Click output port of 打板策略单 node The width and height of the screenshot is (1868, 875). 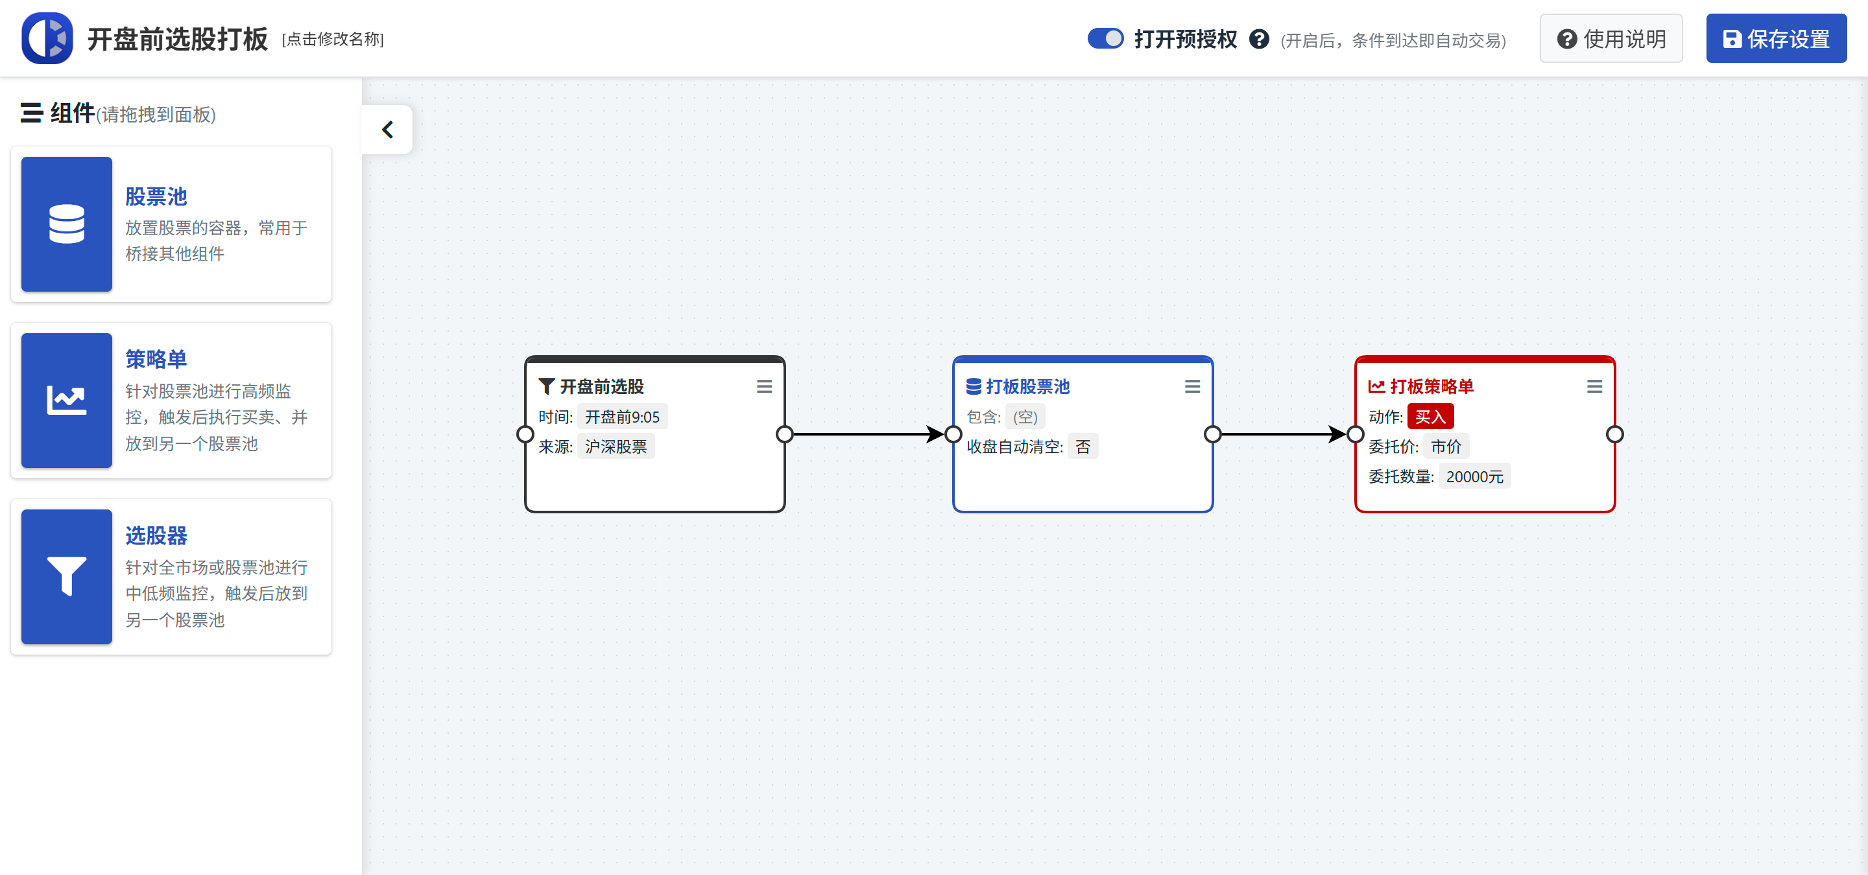point(1615,435)
